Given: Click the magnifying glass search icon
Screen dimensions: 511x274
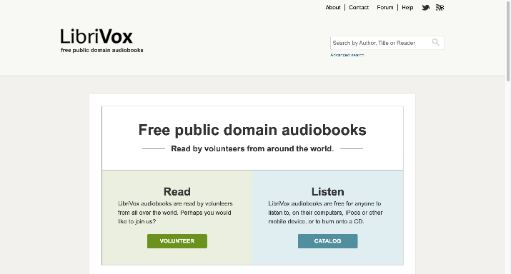Looking at the screenshot, I should pos(435,42).
